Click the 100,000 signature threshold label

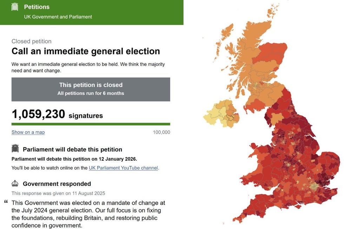(162, 132)
